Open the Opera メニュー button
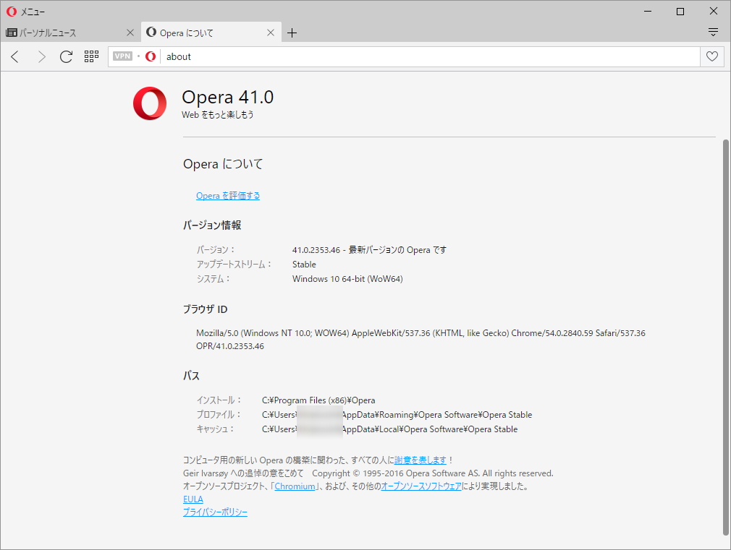Image resolution: width=731 pixels, height=550 pixels. [x=23, y=11]
